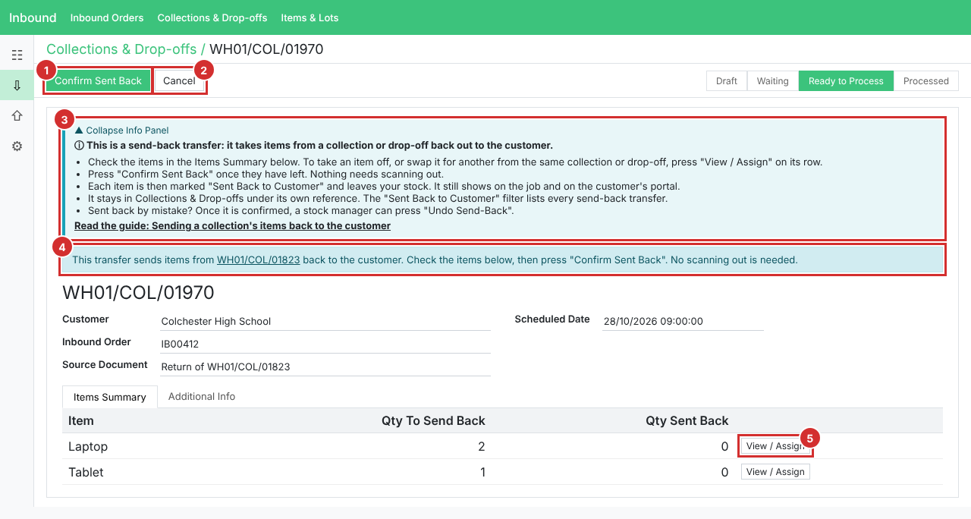Open the Inbound Orders menu
971x519 pixels.
(107, 17)
